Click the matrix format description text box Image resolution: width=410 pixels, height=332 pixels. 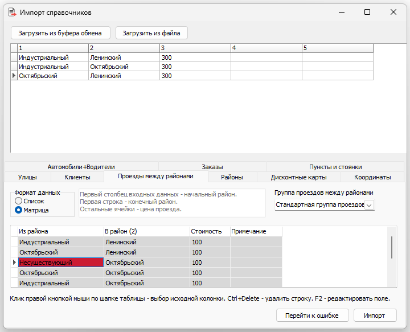pyautogui.click(x=172, y=203)
